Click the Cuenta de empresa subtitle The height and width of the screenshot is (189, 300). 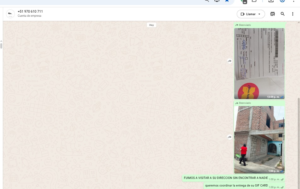coord(29,16)
